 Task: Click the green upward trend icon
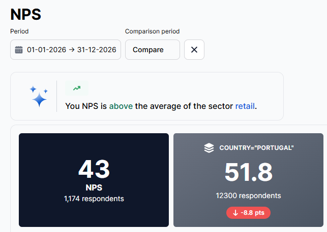tap(77, 88)
